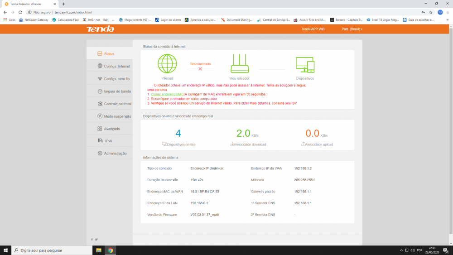Image resolution: width=453 pixels, height=255 pixels.
Task: Click the 4 Dispositivos on-line count
Action: [x=178, y=133]
